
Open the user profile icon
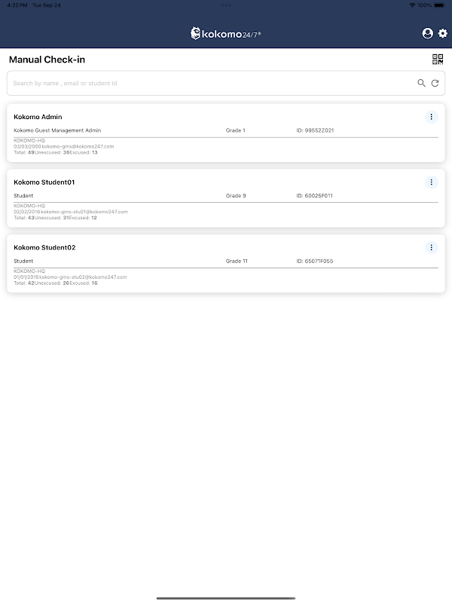point(427,33)
